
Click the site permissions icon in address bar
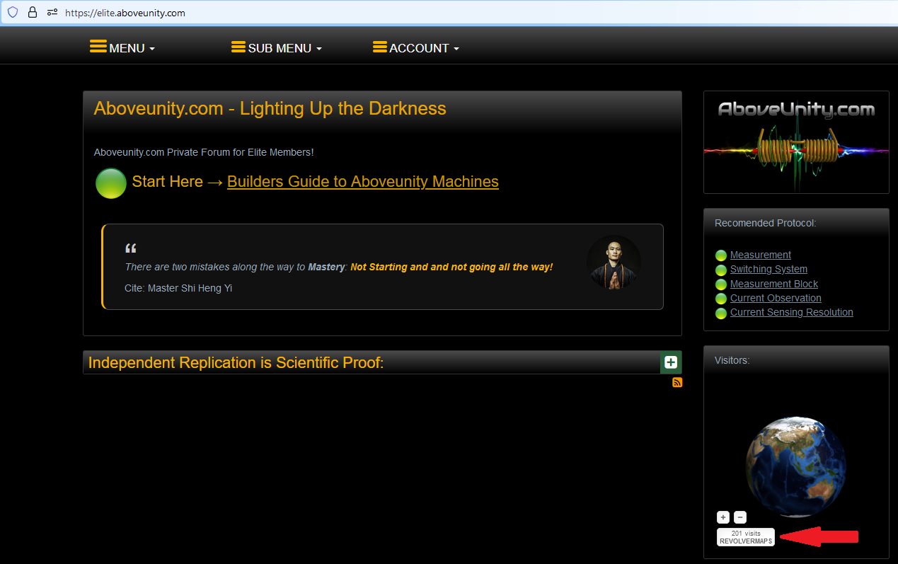click(52, 12)
